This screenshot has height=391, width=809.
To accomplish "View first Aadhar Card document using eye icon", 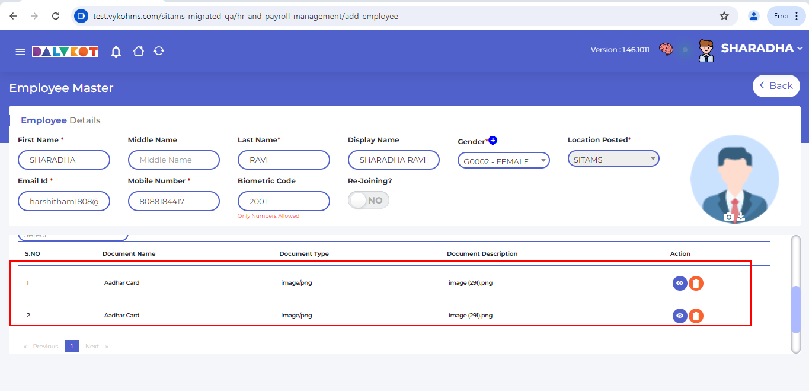I will (x=679, y=284).
